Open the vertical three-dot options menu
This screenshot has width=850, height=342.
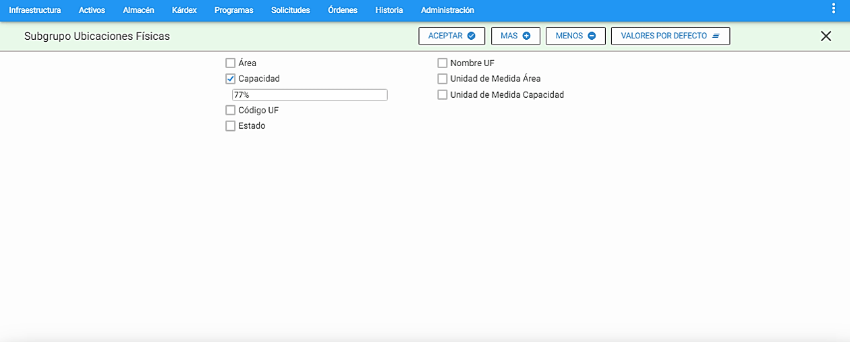pos(833,8)
